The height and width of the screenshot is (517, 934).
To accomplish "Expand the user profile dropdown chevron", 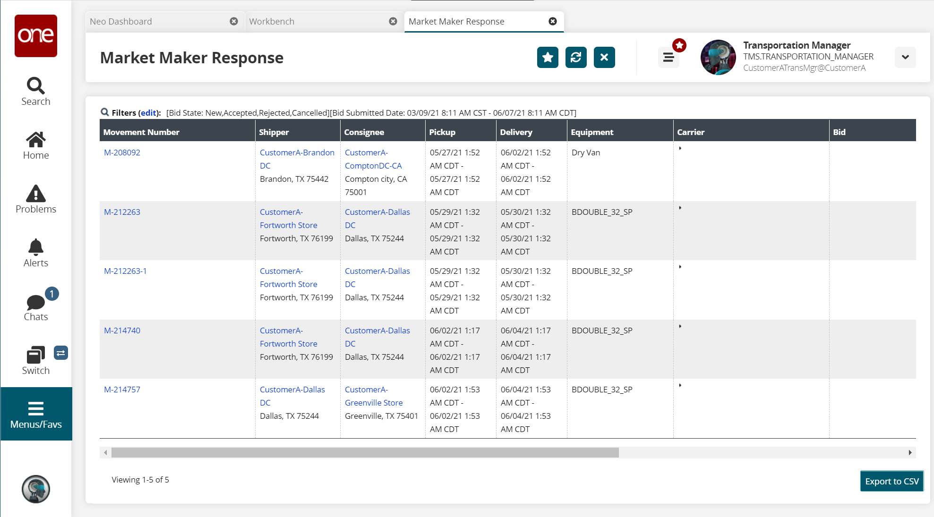I will coord(905,58).
